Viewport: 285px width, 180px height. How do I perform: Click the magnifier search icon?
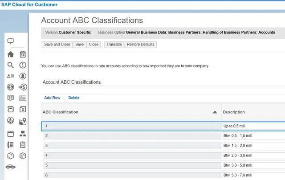pos(11,65)
